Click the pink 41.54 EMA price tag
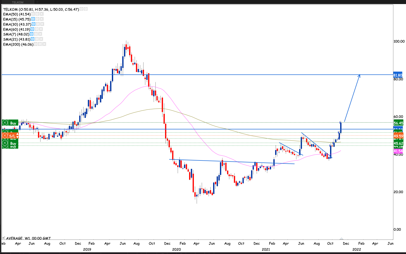406x254 pixels. [x=398, y=151]
